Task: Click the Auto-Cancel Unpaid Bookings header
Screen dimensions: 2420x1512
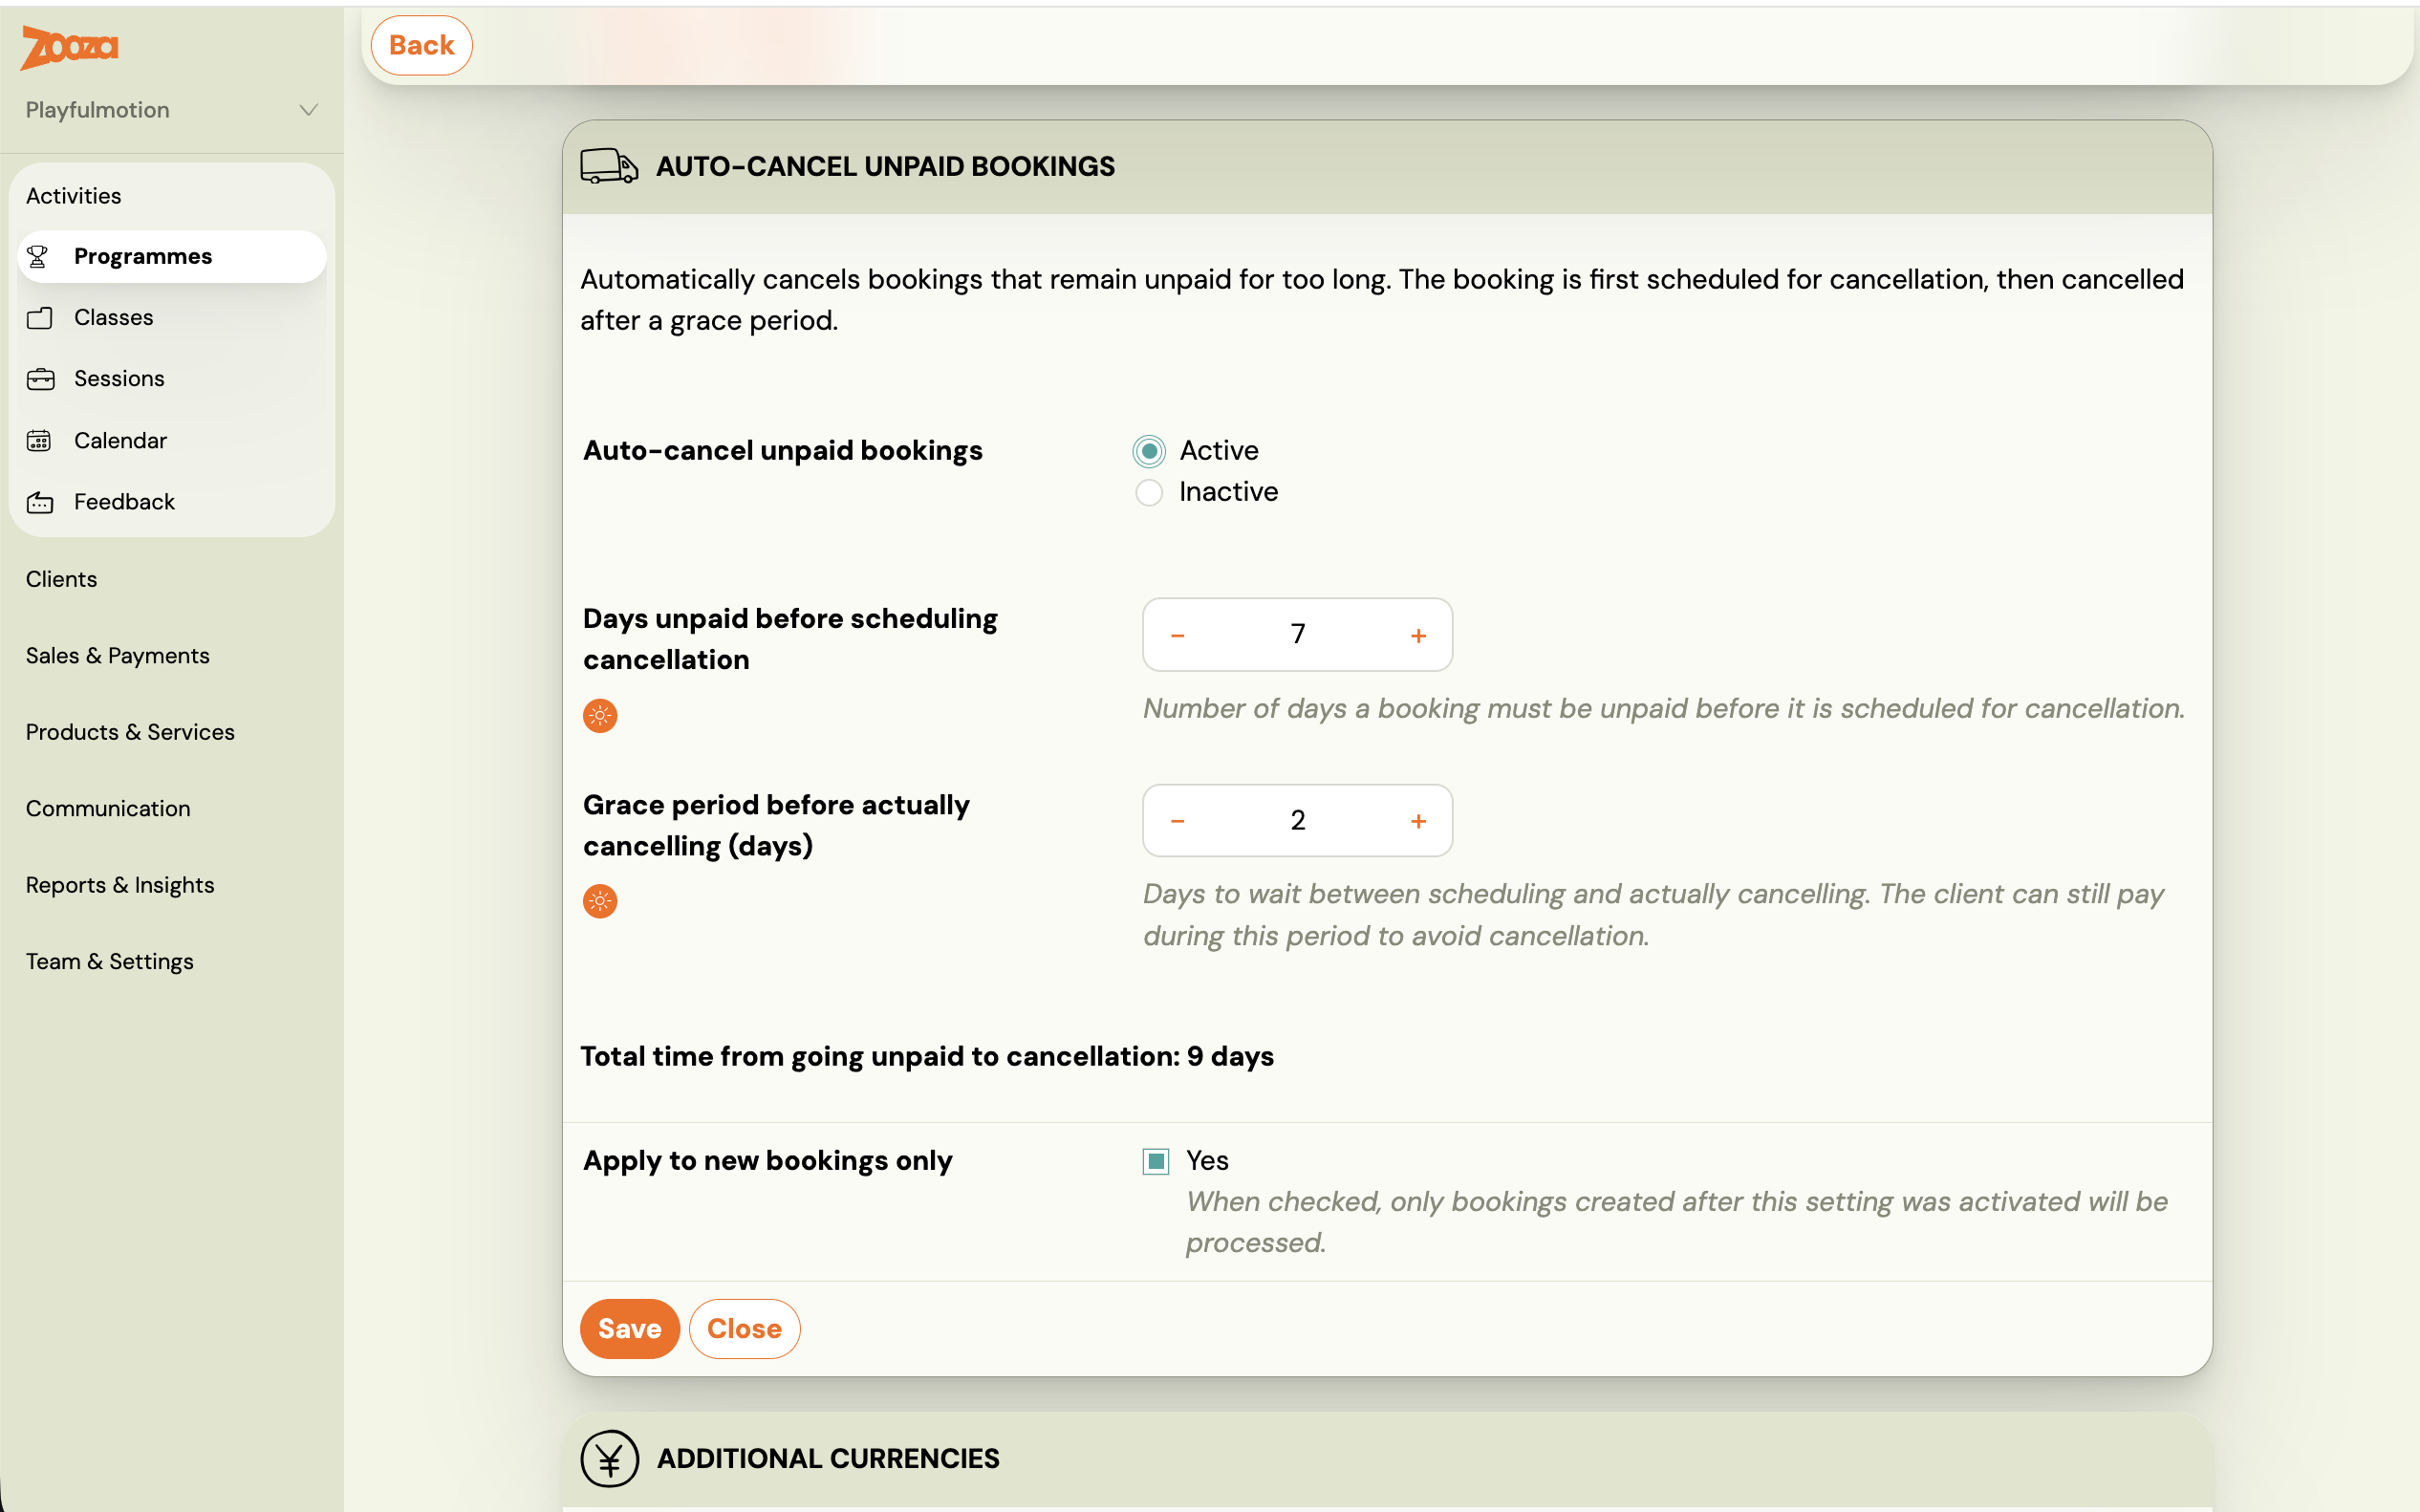Action: (1387, 167)
